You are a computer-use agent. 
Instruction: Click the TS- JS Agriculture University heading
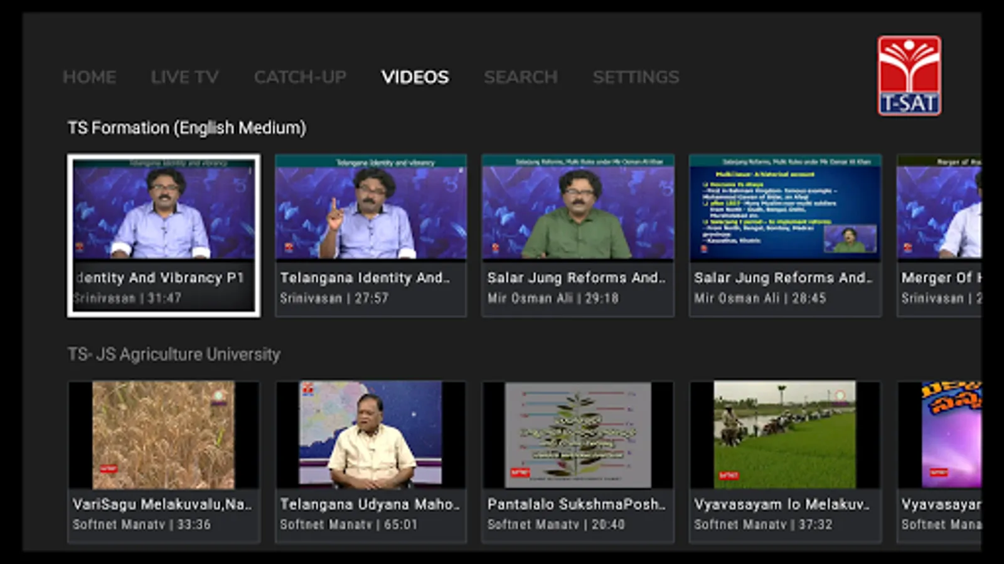pos(174,354)
